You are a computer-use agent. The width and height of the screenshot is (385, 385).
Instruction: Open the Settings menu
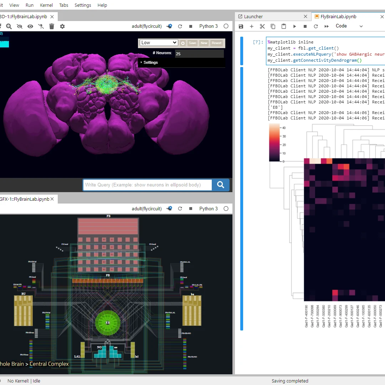tap(83, 5)
